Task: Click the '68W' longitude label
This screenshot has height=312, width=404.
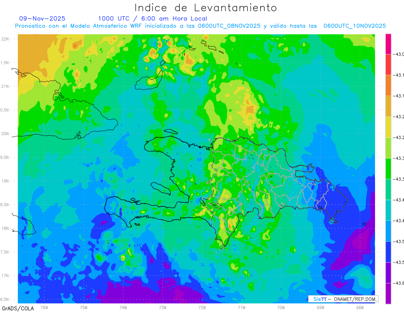Action: [x=360, y=308]
